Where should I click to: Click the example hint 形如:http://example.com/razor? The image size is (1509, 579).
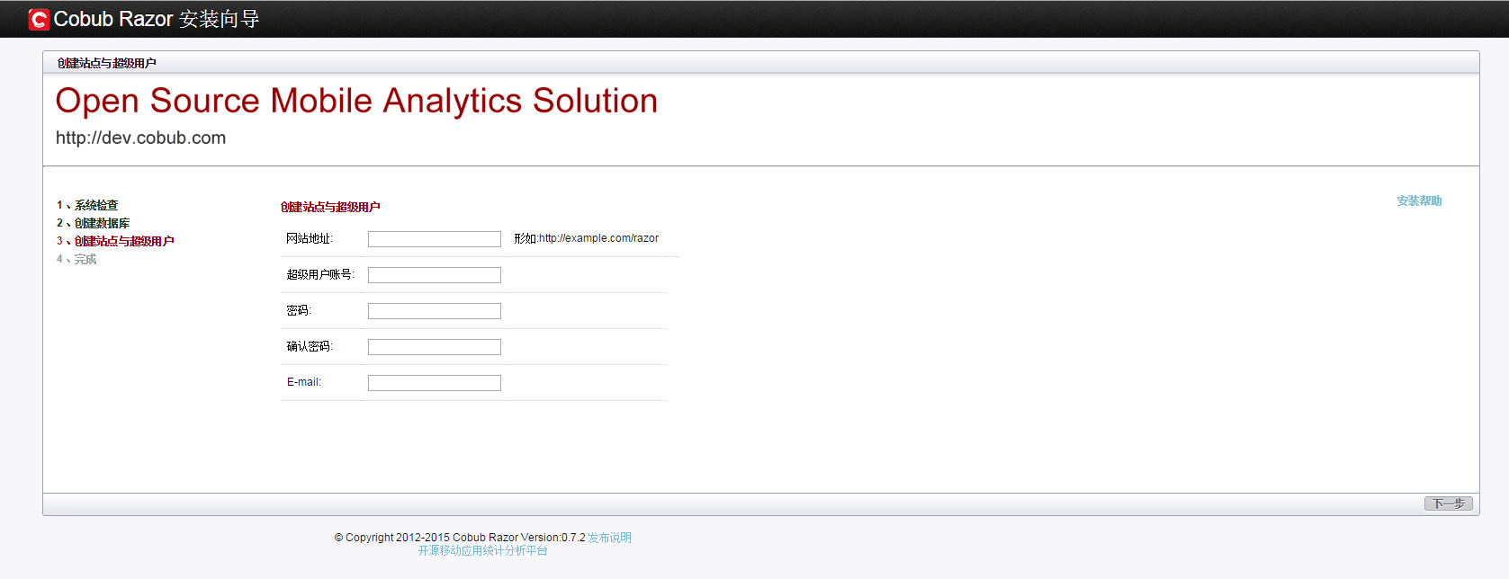click(587, 238)
